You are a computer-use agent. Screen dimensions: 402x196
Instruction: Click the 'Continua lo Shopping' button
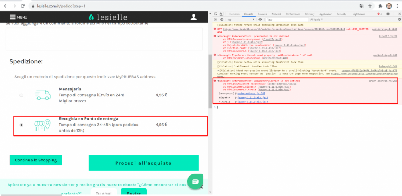pos(36,160)
